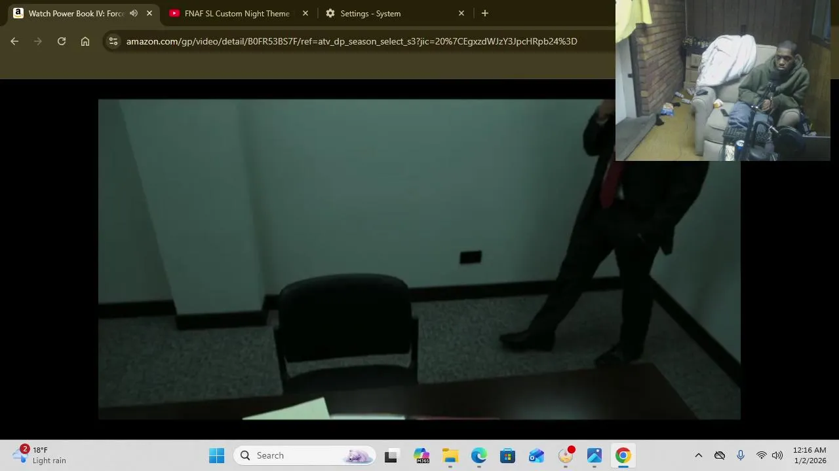Open Wi-Fi network settings in tray
The width and height of the screenshot is (839, 471).
pos(762,455)
